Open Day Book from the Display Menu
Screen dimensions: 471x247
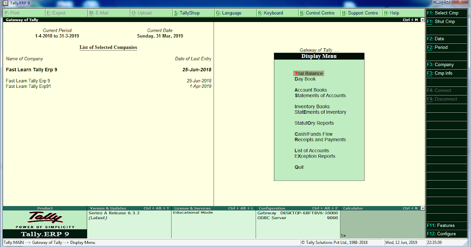(x=305, y=79)
